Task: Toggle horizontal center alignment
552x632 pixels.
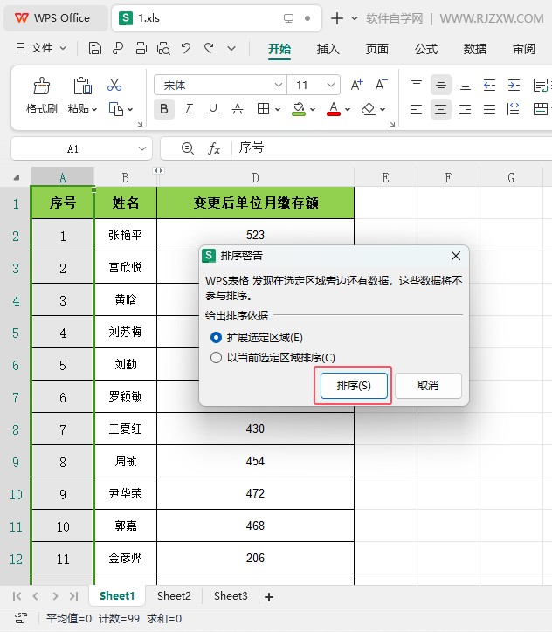Action: (x=441, y=109)
